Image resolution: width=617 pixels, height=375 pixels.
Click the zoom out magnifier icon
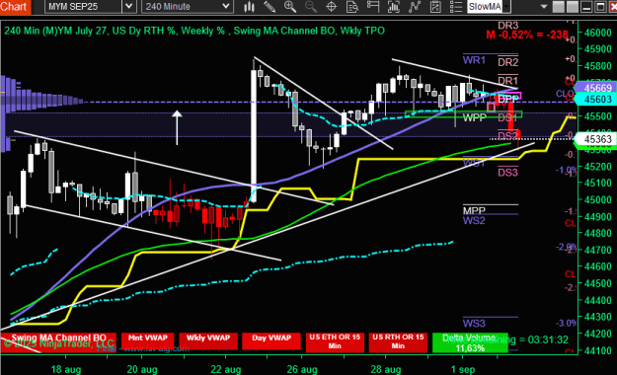311,6
